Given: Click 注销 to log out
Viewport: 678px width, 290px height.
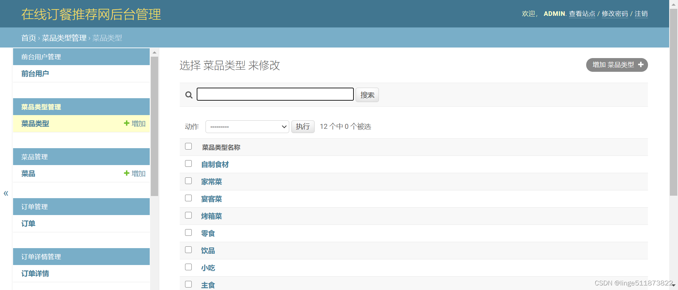Looking at the screenshot, I should pos(641,14).
